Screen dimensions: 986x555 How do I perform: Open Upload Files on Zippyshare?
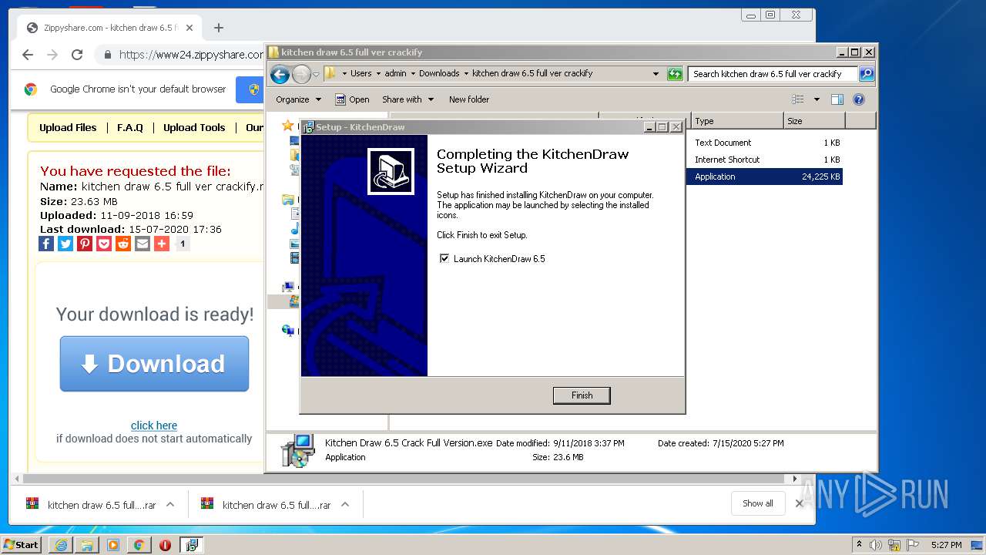(x=68, y=128)
